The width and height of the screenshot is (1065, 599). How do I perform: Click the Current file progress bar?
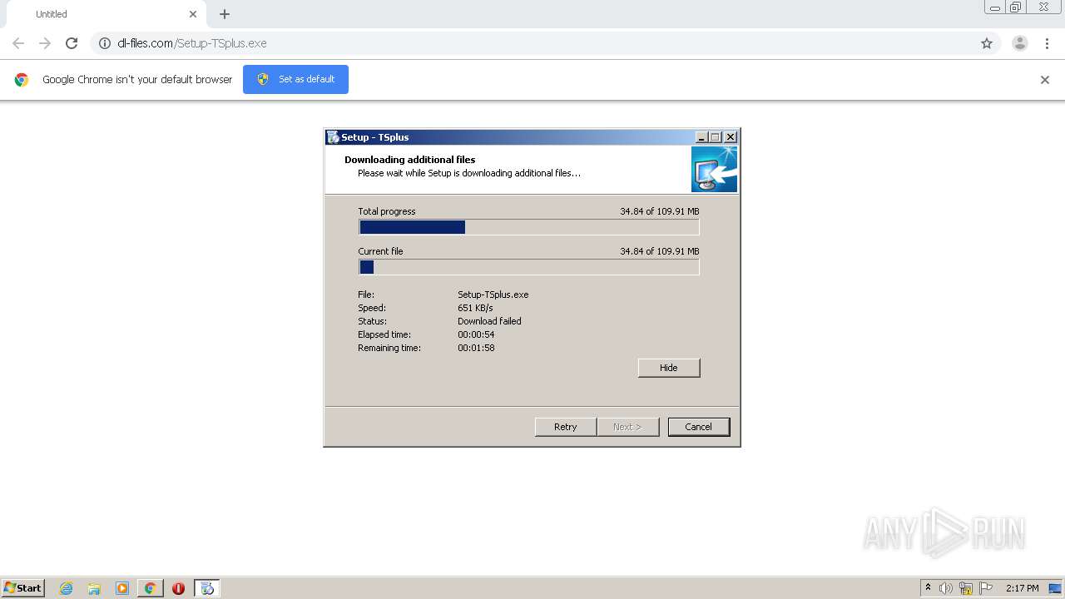click(528, 267)
